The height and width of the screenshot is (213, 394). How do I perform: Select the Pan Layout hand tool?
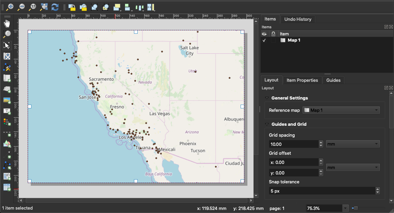pos(7,24)
